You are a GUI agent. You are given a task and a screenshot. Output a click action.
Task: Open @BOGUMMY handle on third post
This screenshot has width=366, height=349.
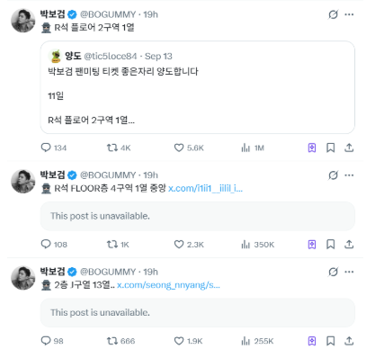click(x=108, y=272)
